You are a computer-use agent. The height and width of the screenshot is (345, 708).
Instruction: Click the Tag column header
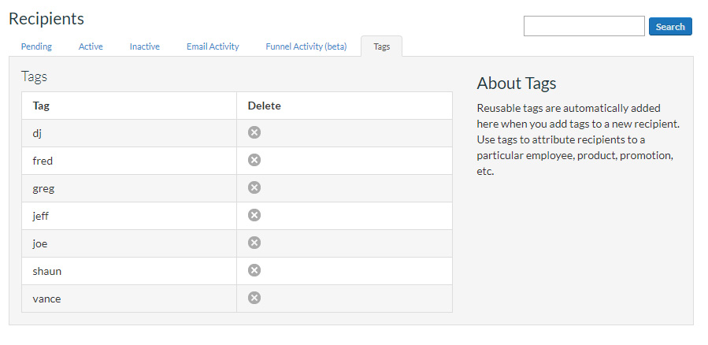[41, 106]
